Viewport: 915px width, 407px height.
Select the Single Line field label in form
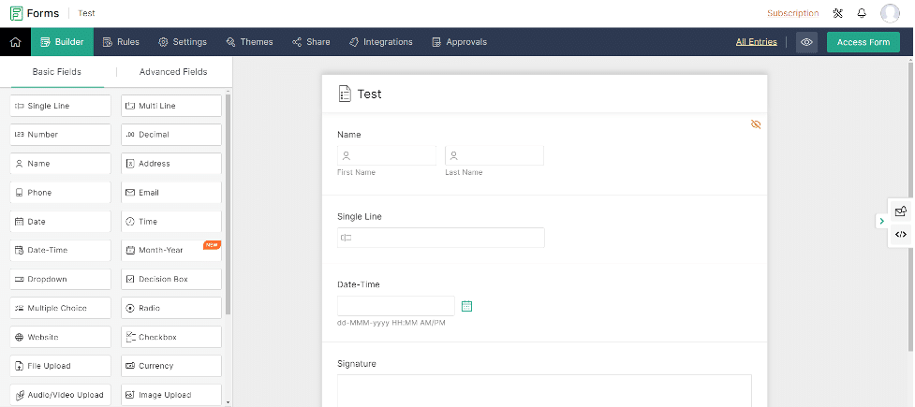click(x=360, y=216)
